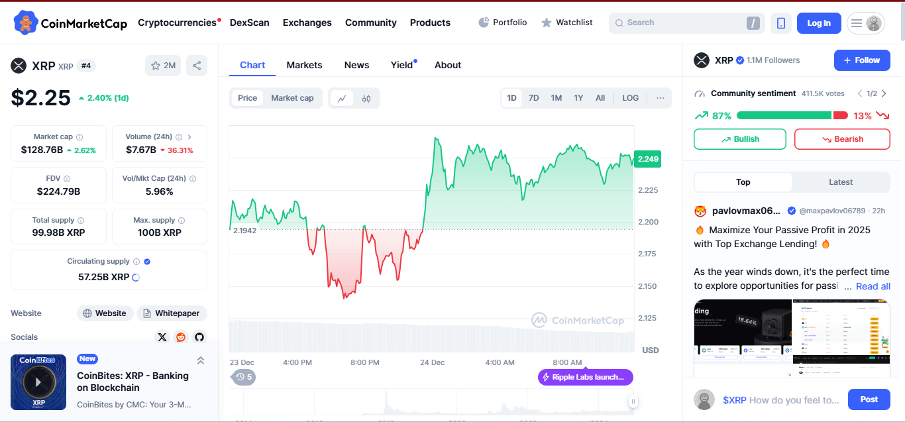
Task: Click Vol/Mkt Cap info icon
Action: coord(193,179)
